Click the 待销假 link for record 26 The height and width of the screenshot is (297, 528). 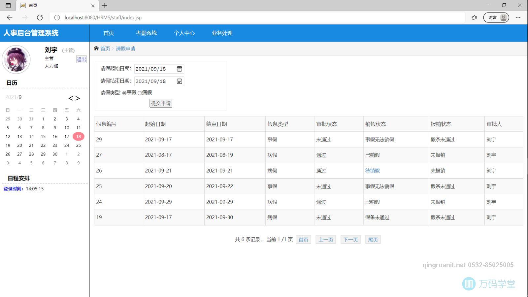372,171
